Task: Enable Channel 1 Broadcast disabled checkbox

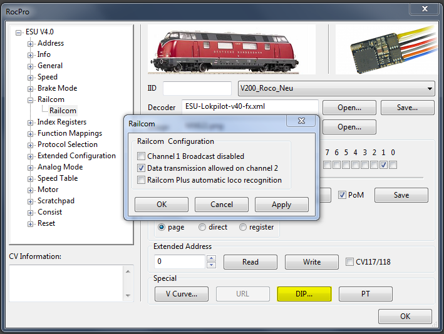Action: [x=142, y=156]
